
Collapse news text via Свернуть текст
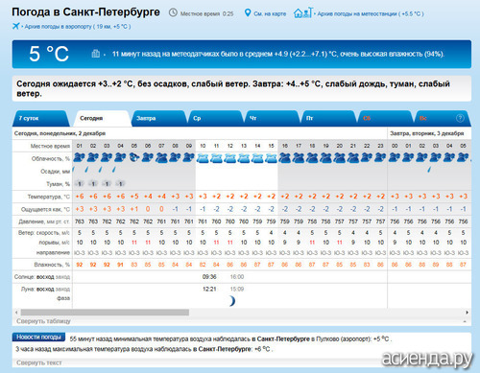pyautogui.click(x=39, y=362)
